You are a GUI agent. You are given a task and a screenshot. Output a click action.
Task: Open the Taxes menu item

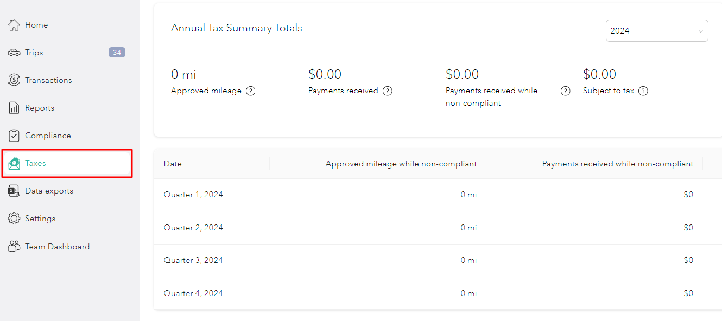tap(35, 163)
